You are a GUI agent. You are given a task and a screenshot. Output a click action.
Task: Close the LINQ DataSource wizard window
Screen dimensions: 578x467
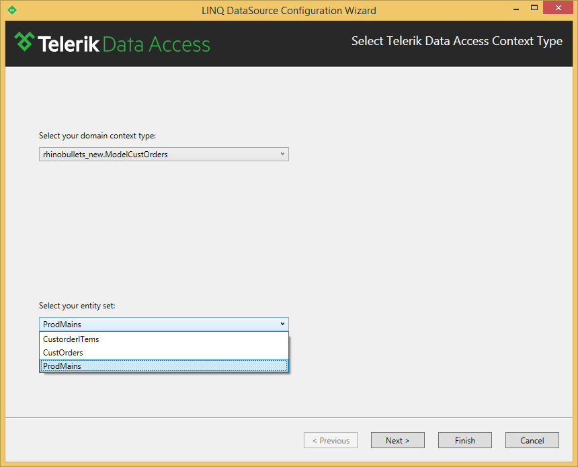558,8
